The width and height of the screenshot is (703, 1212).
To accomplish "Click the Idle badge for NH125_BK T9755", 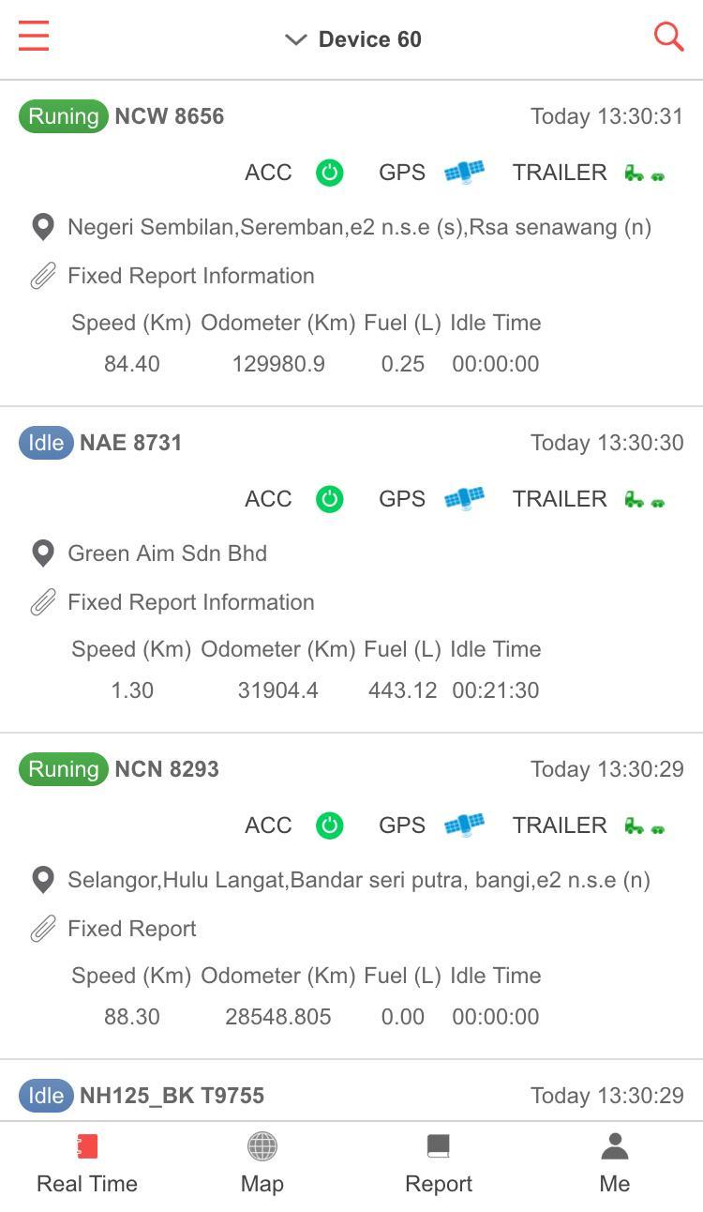I will [x=46, y=1096].
